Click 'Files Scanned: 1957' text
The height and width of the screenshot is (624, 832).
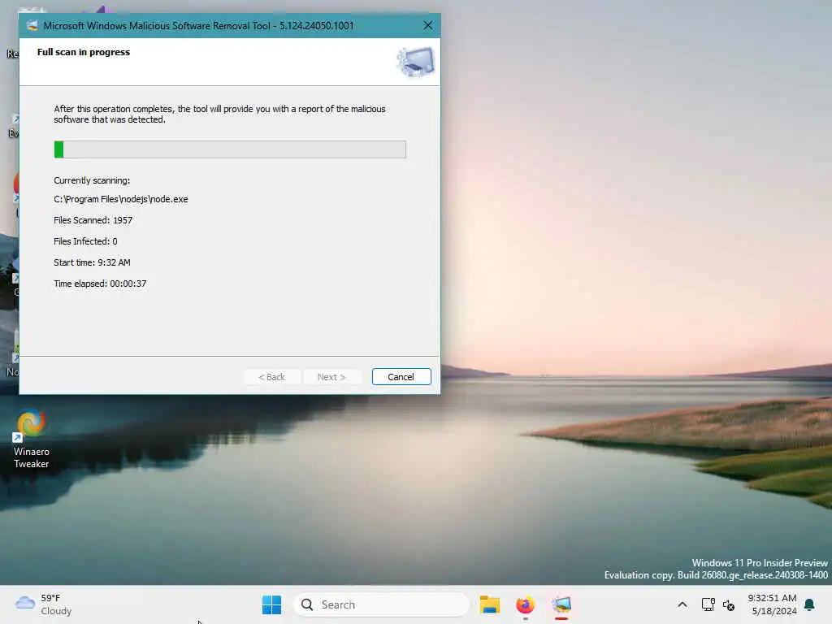[93, 220]
